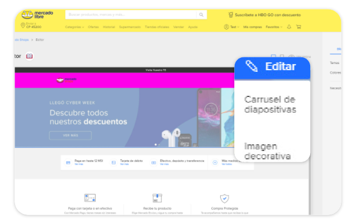Go back to Shops breadcrumb

click(22, 40)
